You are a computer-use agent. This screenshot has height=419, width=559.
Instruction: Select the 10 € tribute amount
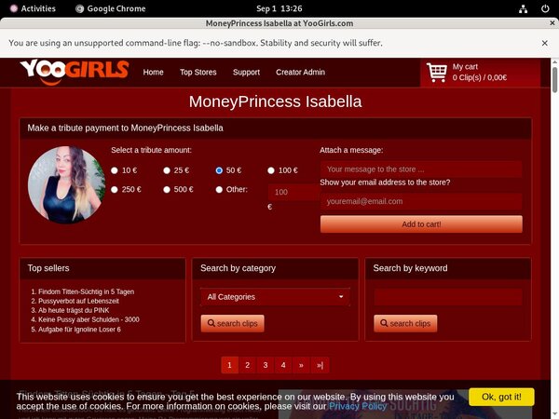(x=115, y=170)
